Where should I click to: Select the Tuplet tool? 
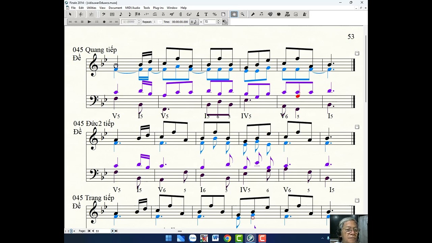point(146,14)
